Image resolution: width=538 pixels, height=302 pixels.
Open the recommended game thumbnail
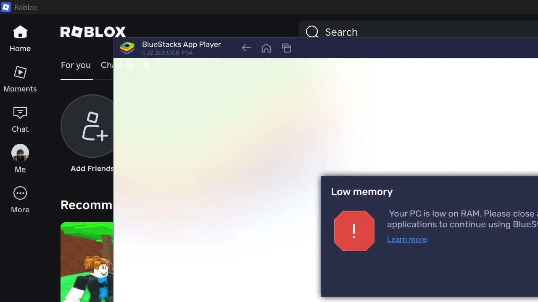point(87,262)
